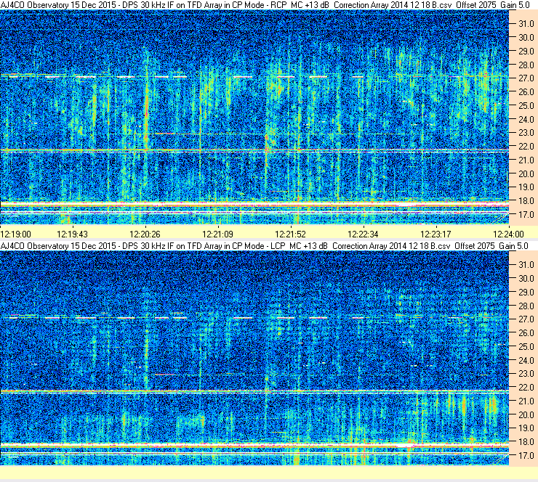Click the 18.0 frequency label on LCP chart
Viewport: 538px width, 482px height.
click(526, 441)
